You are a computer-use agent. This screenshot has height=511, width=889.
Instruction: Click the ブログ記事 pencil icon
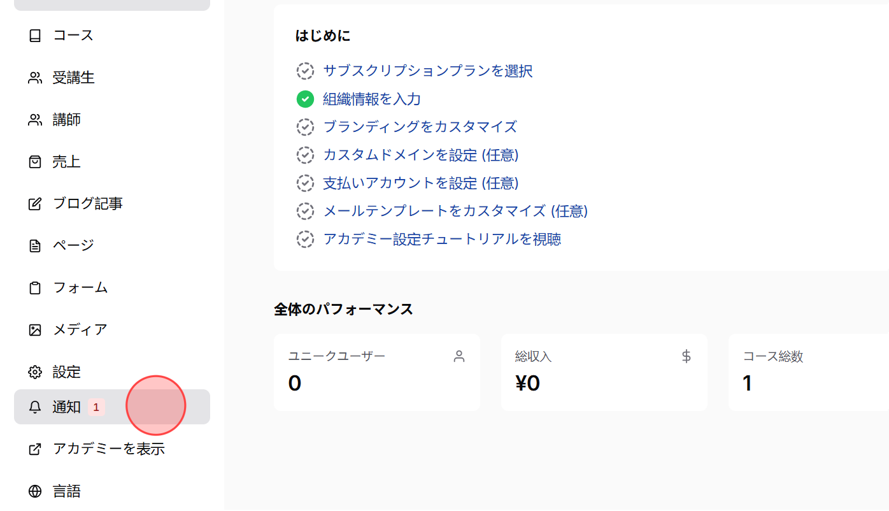pyautogui.click(x=35, y=203)
